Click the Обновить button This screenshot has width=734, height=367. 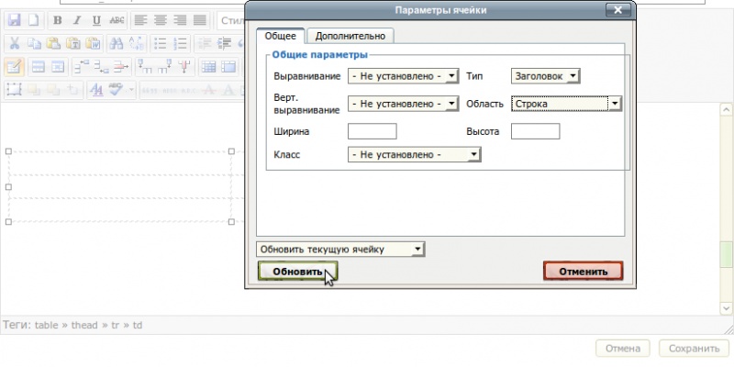[297, 272]
